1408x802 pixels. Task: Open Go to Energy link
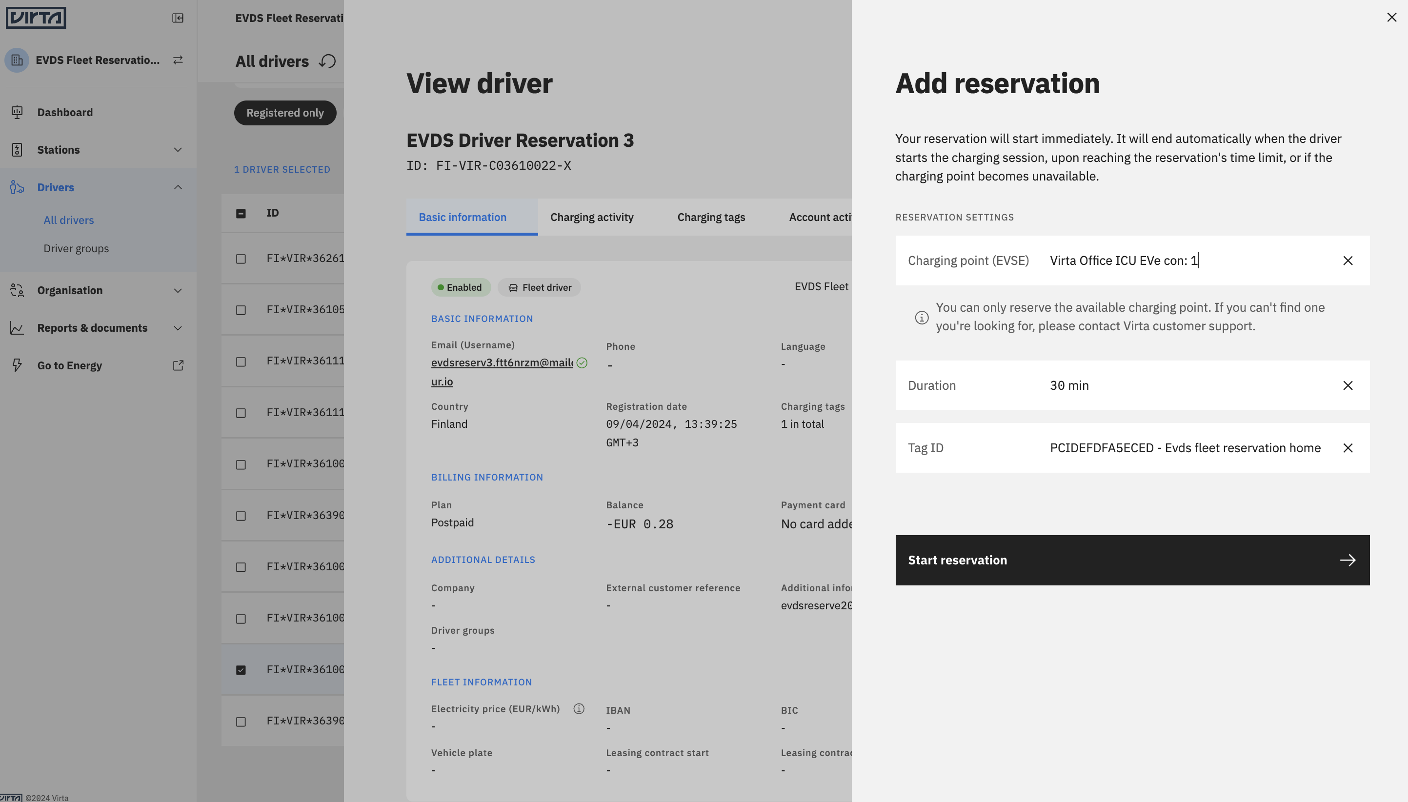pyautogui.click(x=69, y=365)
